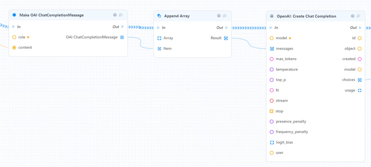
Task: Click Out execution arrow on Append Array
Action: tap(227, 27)
